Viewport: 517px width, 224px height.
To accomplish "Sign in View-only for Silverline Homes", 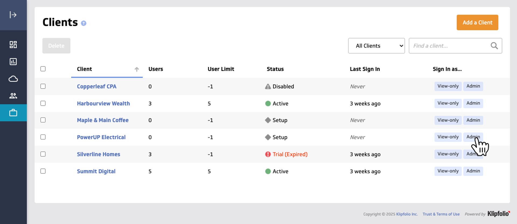I will 448,154.
